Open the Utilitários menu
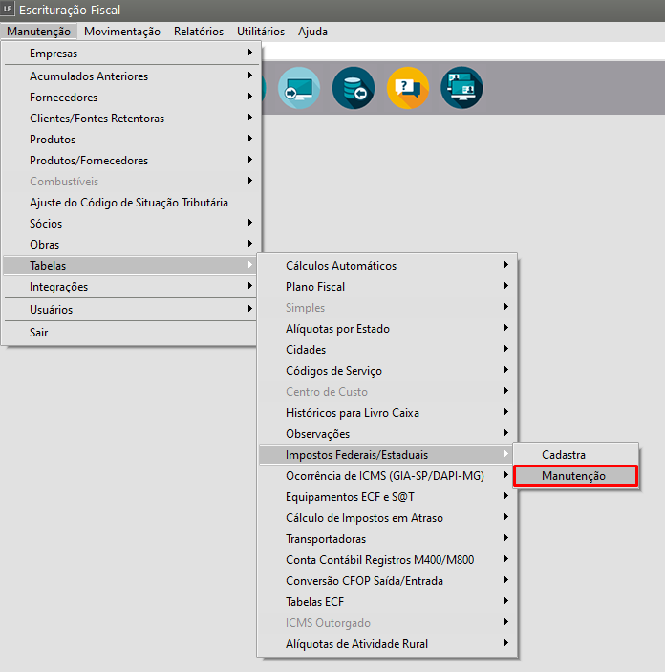The height and width of the screenshot is (672, 665). pyautogui.click(x=261, y=32)
